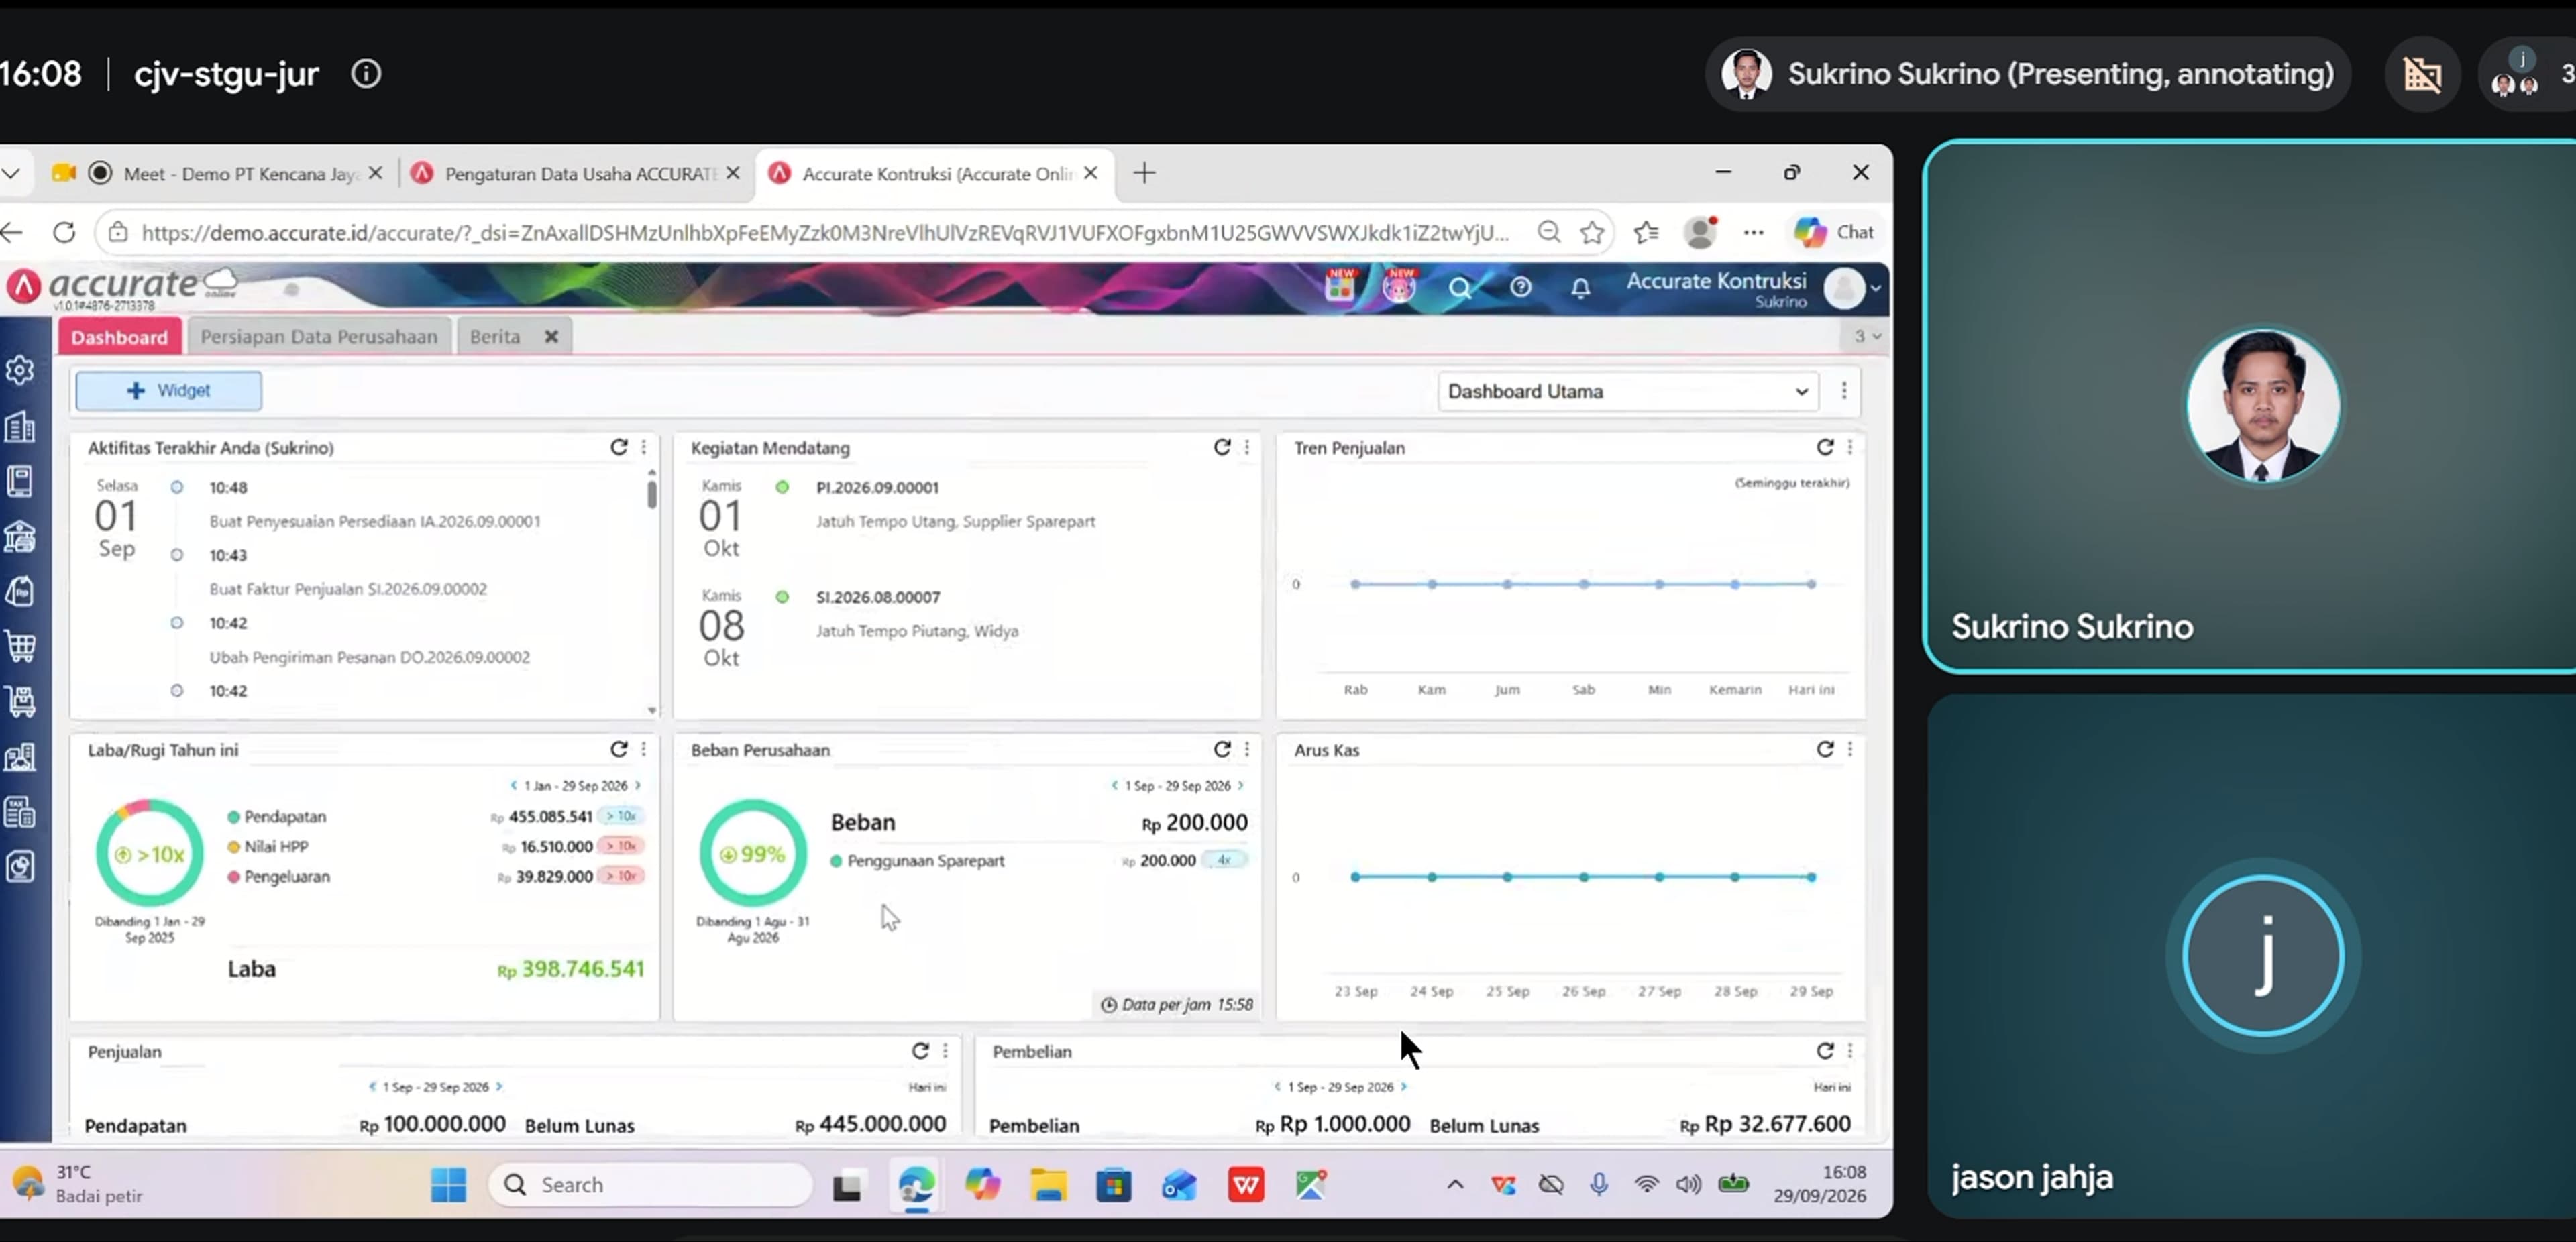The height and width of the screenshot is (1242, 2576).
Task: Refresh the Aktifitas Terakhir Anda widget
Action: coord(619,447)
